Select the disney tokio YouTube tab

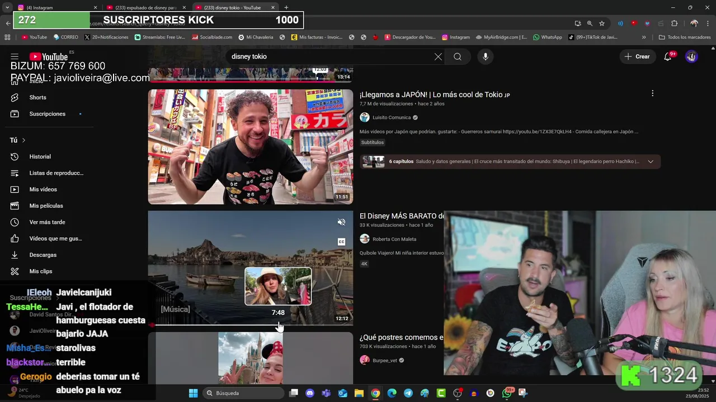[x=235, y=7]
